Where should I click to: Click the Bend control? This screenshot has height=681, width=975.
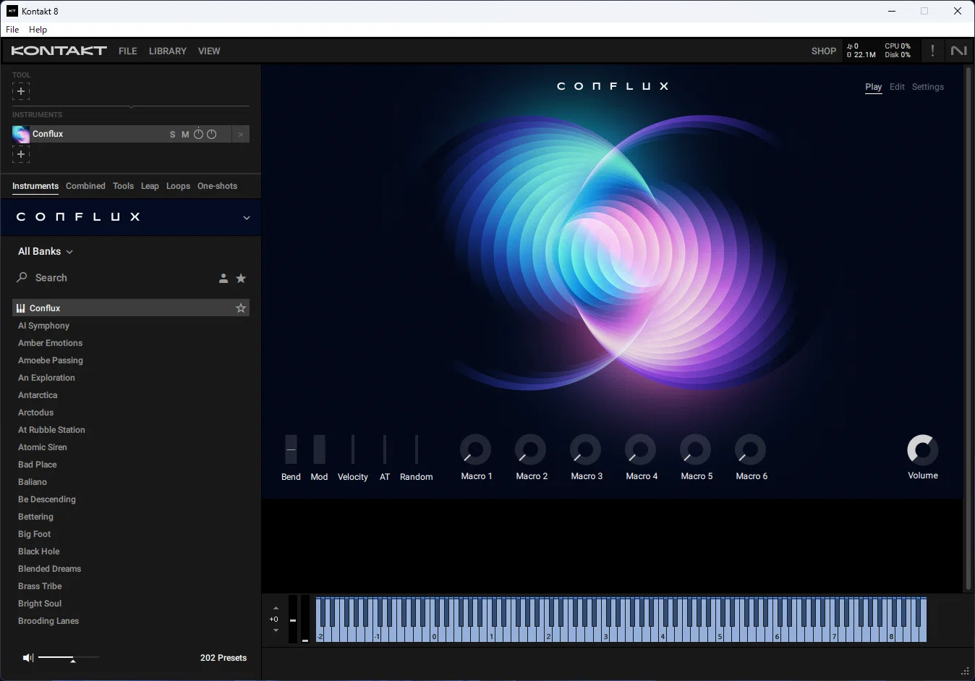click(291, 449)
